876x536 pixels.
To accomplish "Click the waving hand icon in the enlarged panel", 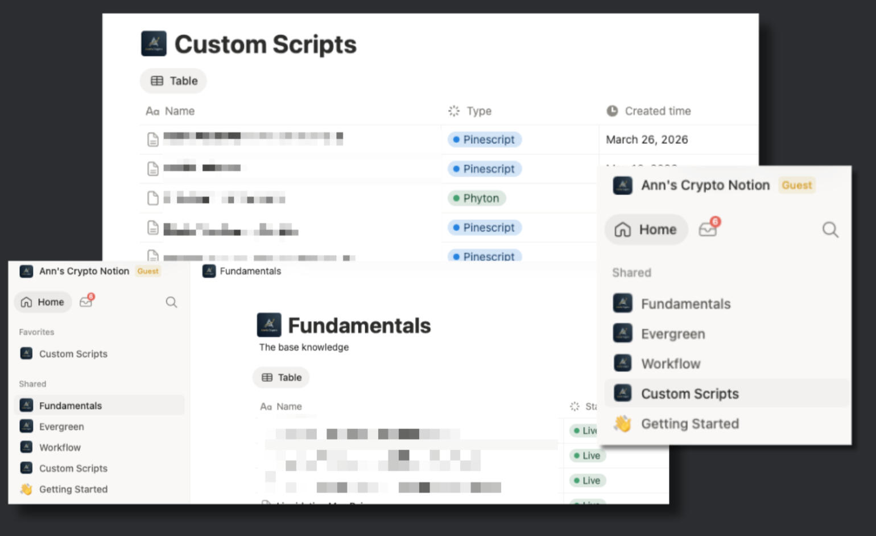I will click(x=622, y=423).
